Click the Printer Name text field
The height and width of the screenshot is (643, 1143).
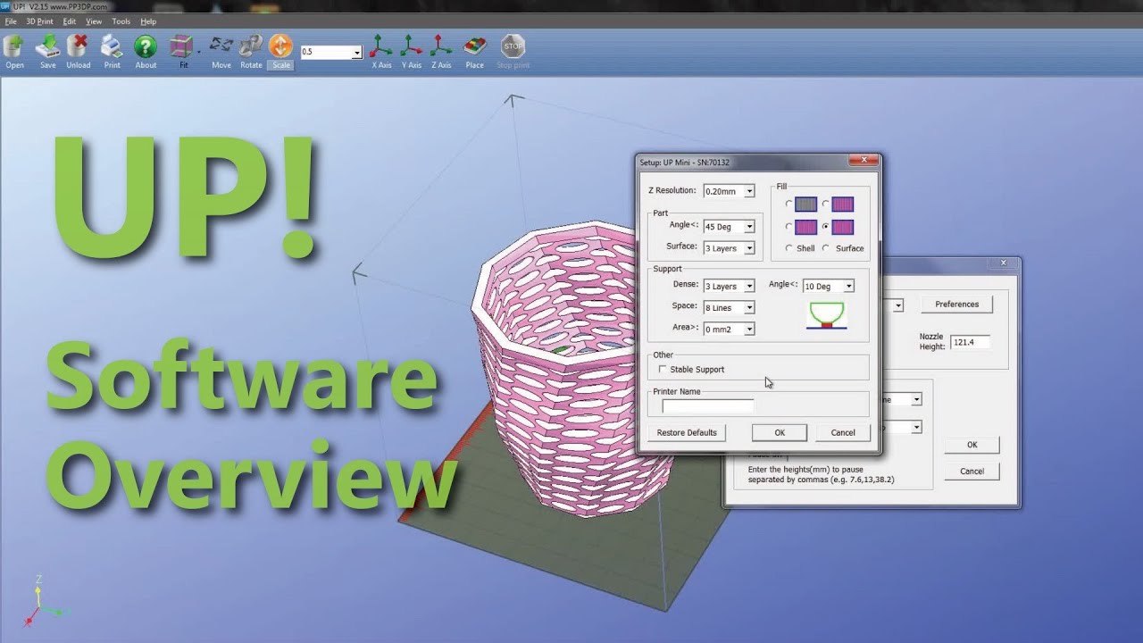[x=707, y=406]
